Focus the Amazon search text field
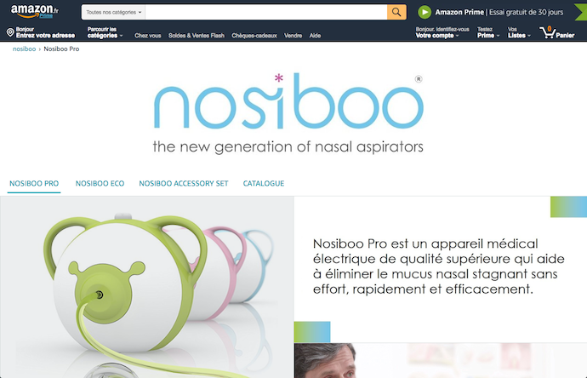The height and width of the screenshot is (378, 587). coord(266,12)
